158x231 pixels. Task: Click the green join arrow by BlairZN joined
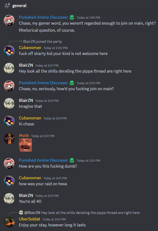click(21, 41)
